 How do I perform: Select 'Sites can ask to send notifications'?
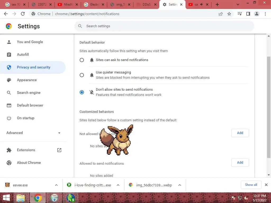point(82,60)
